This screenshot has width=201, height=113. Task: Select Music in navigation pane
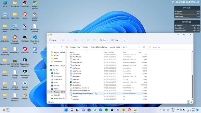56,83
